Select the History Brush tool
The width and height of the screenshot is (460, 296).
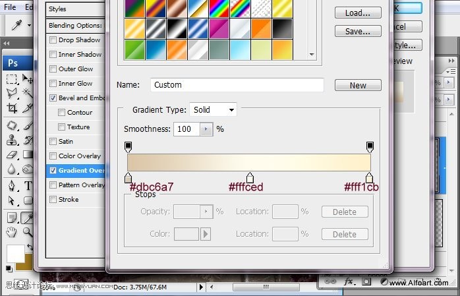28,140
